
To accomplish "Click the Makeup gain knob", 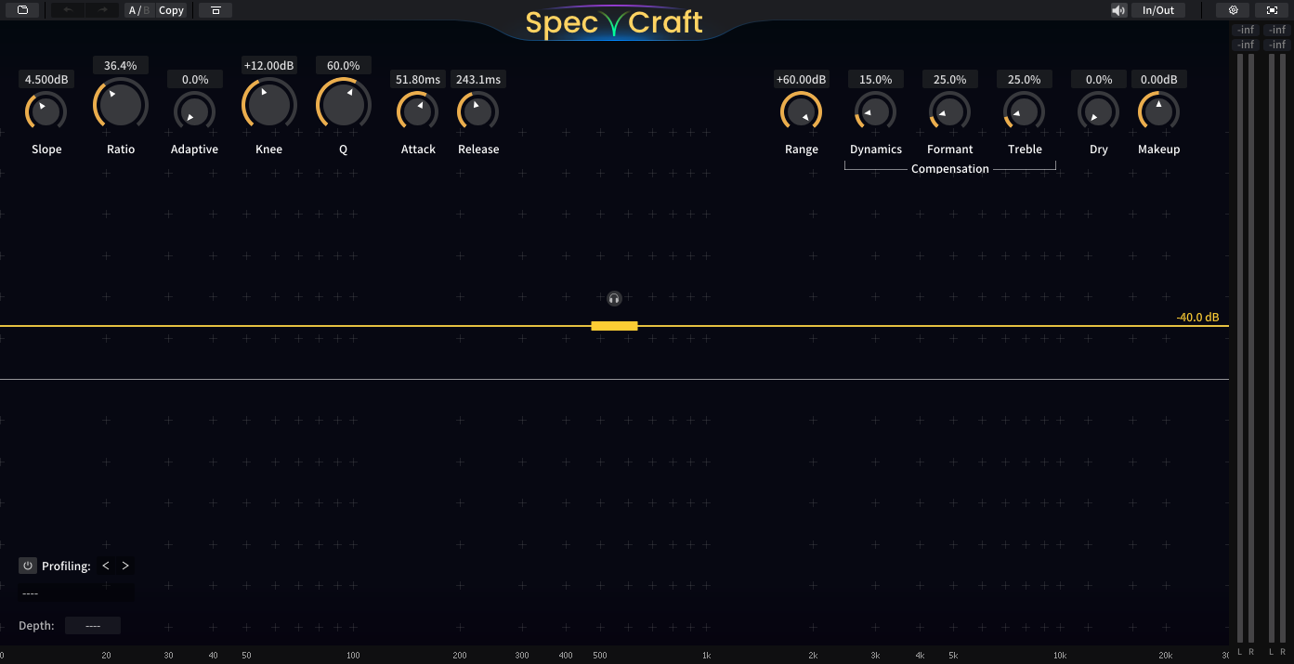I will (1158, 112).
